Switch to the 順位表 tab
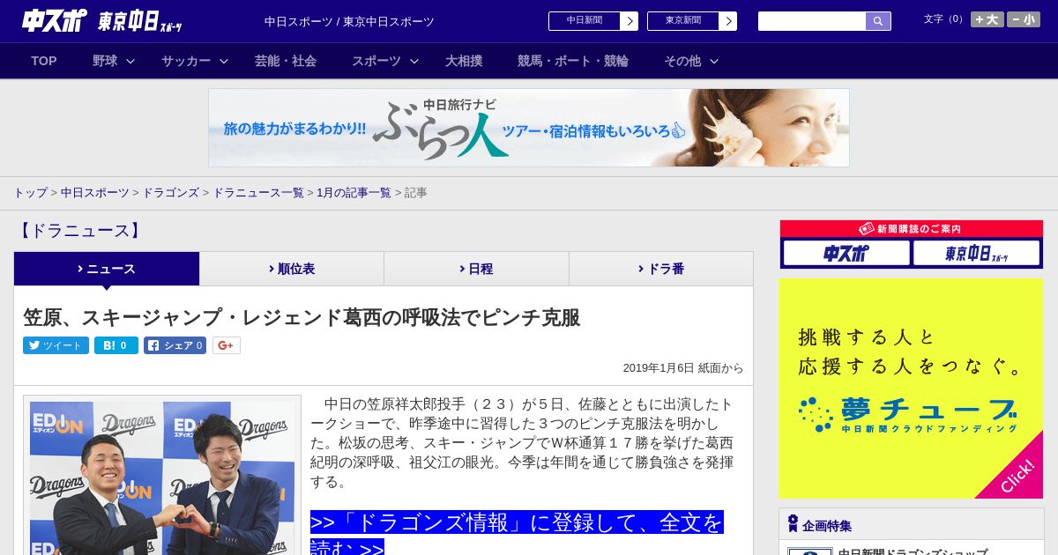 (292, 269)
